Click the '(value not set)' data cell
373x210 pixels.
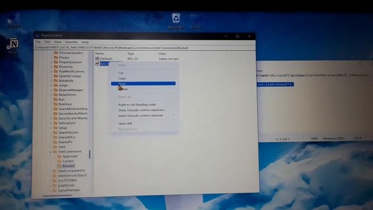[x=168, y=59]
